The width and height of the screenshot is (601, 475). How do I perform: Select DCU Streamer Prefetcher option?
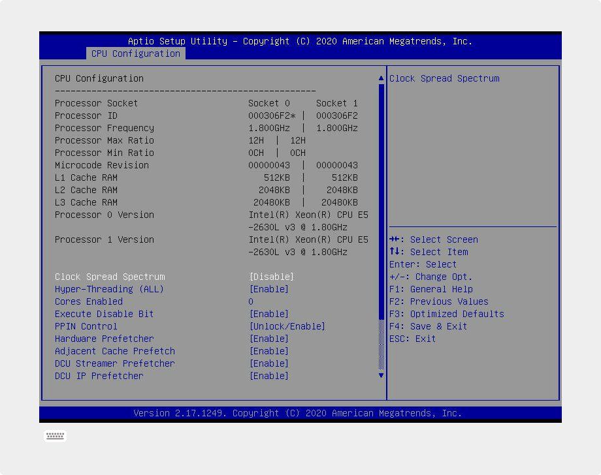(x=114, y=363)
